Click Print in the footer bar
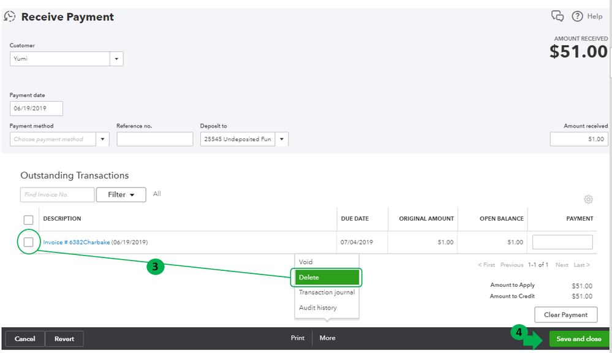 point(297,338)
